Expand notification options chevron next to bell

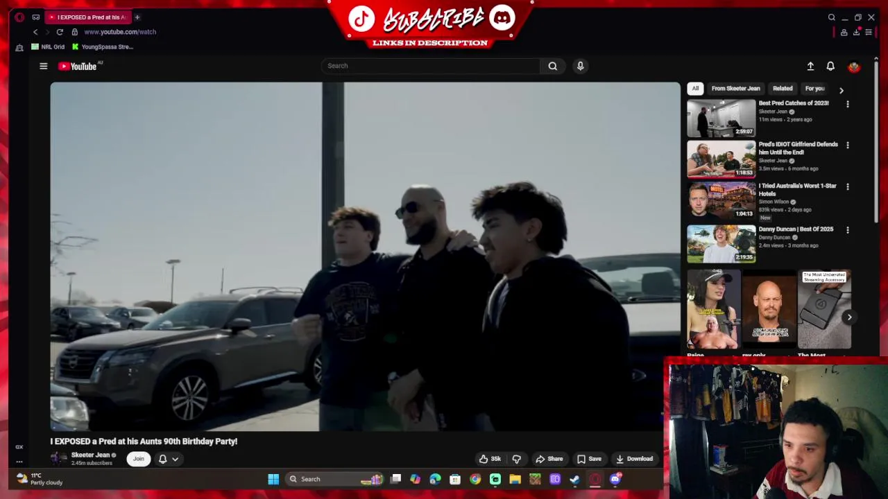pyautogui.click(x=175, y=459)
